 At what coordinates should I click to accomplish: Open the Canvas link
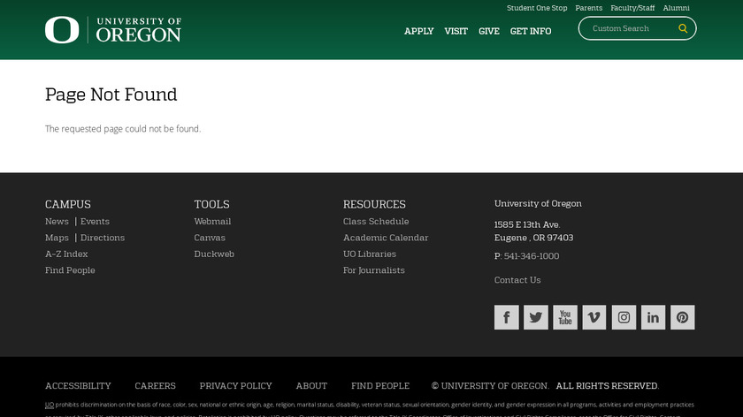(x=210, y=238)
